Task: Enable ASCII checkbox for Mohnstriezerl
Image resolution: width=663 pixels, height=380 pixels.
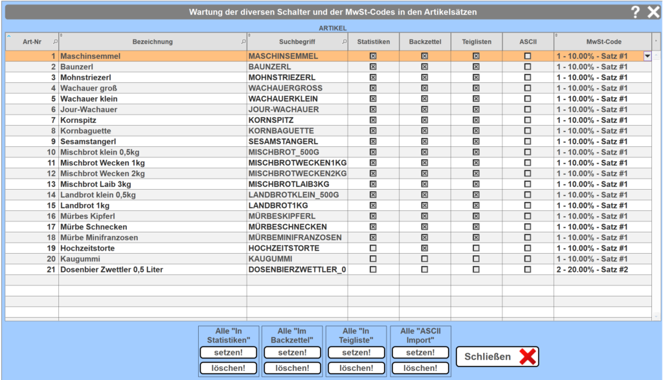Action: click(x=528, y=78)
